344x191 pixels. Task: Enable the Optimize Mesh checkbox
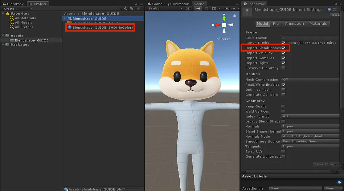(x=283, y=90)
